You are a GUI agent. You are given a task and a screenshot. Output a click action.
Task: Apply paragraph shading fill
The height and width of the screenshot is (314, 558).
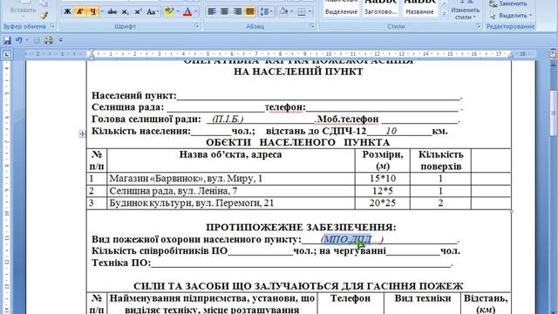click(283, 11)
